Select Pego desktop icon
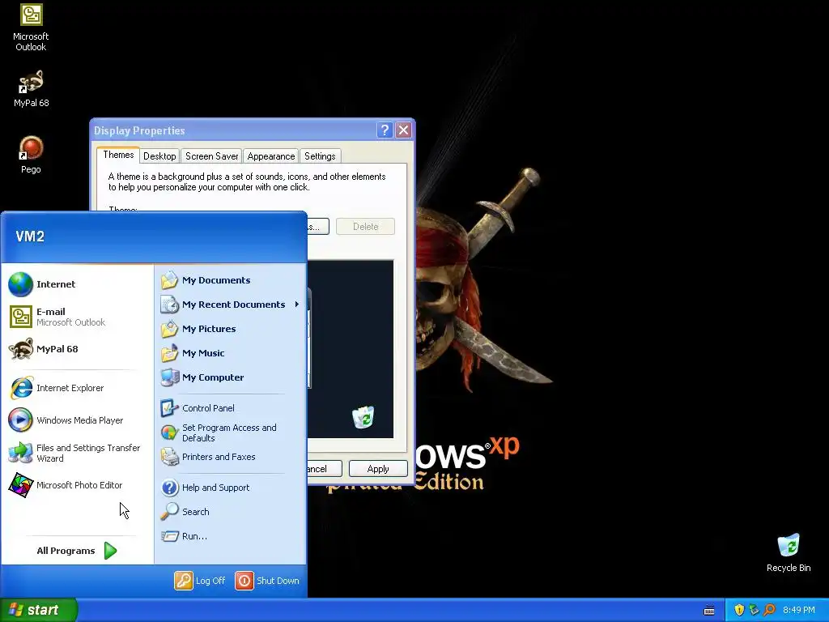Viewport: 829px width, 622px height. pos(31,155)
